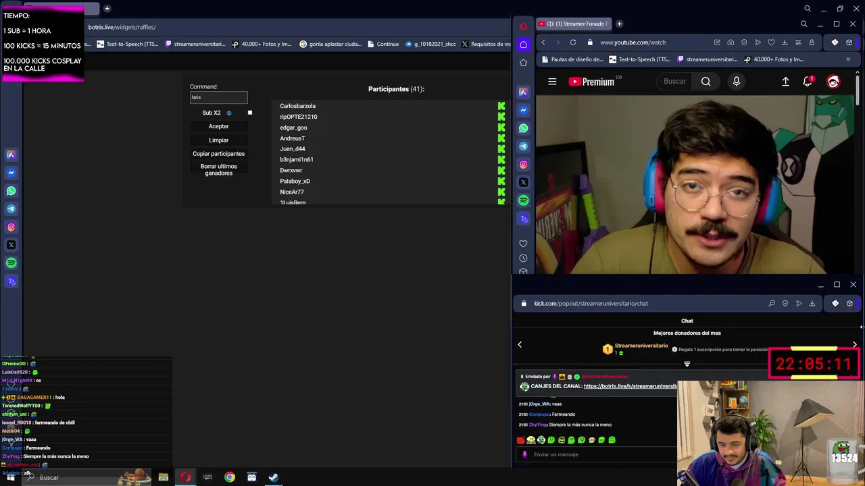Click the Aceptar button in raffle widget

click(218, 126)
